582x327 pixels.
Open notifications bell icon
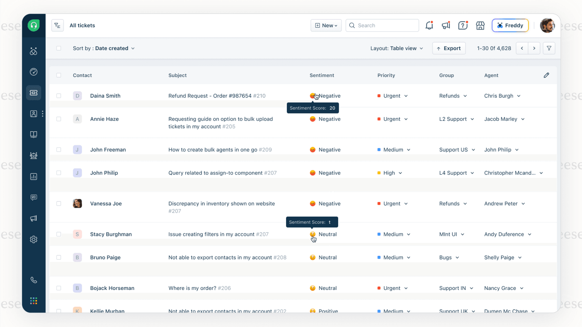(x=429, y=25)
